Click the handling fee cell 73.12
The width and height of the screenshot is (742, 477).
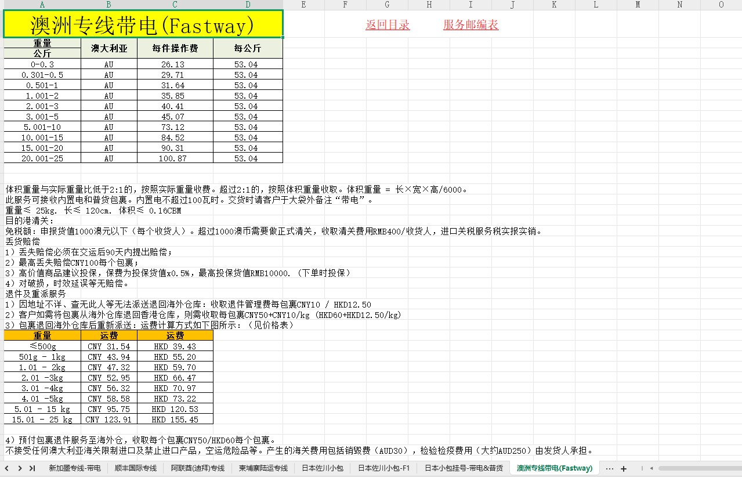click(175, 127)
